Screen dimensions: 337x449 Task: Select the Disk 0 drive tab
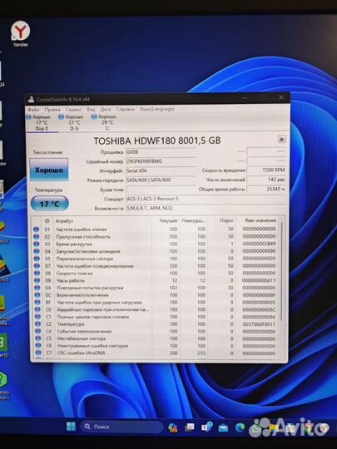[42, 122]
